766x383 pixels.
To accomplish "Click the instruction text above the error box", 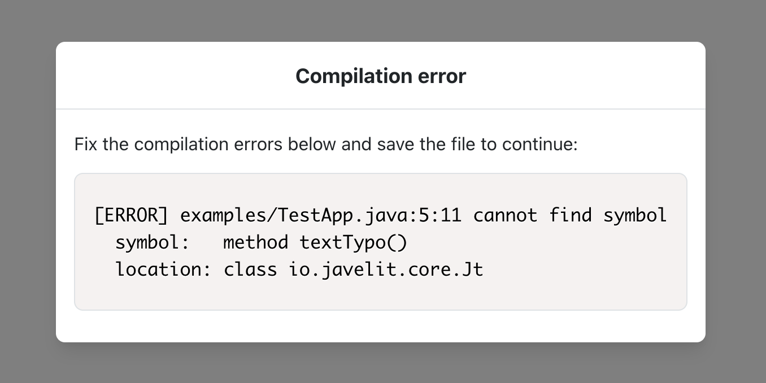I will click(x=325, y=145).
